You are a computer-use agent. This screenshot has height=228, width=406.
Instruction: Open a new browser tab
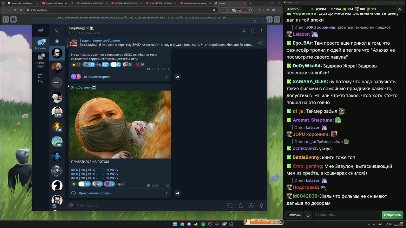250,3
